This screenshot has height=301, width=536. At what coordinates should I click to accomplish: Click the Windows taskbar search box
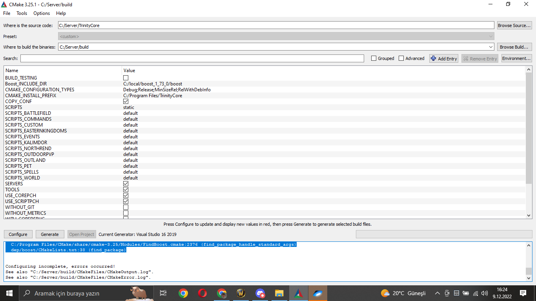pos(86,293)
